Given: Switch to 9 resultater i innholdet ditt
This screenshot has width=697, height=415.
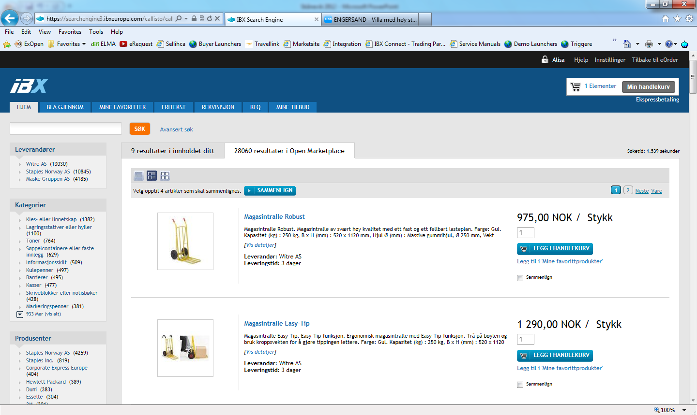Looking at the screenshot, I should coord(172,151).
